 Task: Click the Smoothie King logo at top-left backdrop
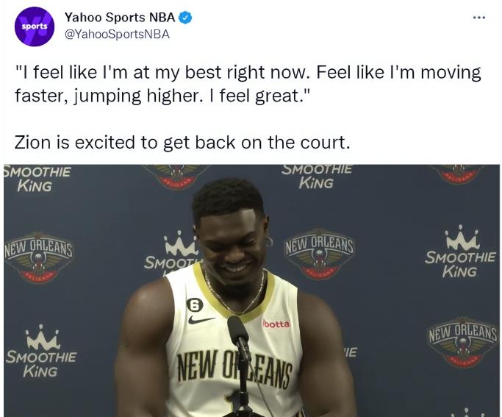pyautogui.click(x=37, y=179)
